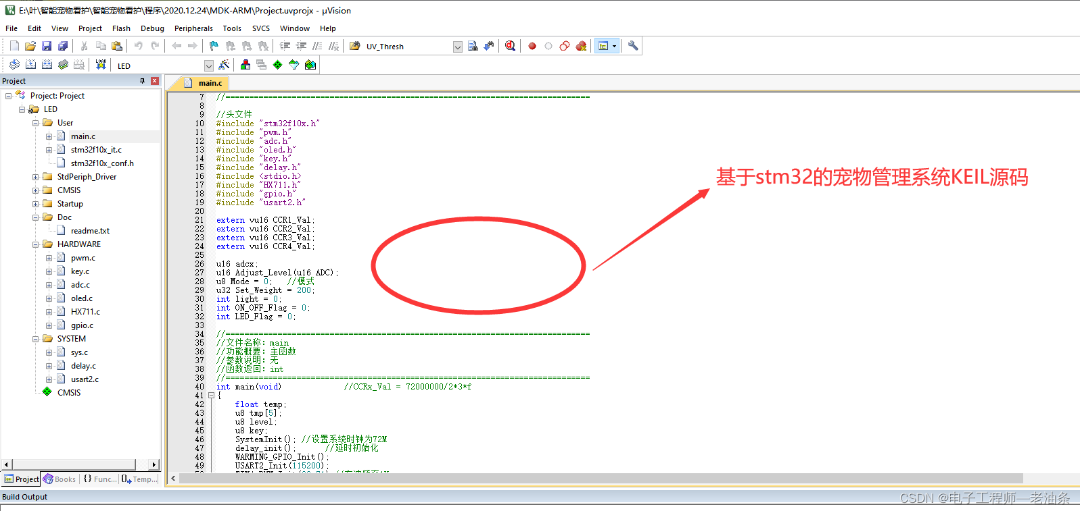Select usart2.c in SYSTEM group
The image size is (1080, 511).
tap(85, 379)
